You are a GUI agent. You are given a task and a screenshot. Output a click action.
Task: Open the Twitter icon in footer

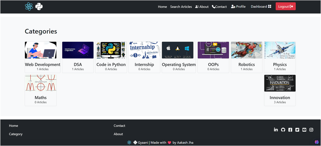(297, 130)
